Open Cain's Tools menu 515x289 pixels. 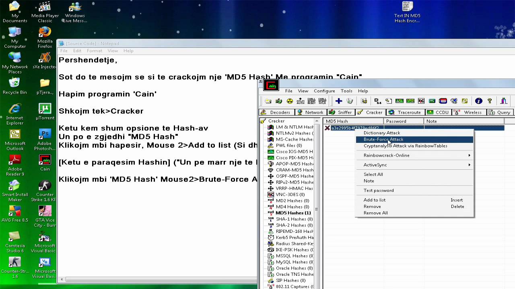(x=346, y=91)
